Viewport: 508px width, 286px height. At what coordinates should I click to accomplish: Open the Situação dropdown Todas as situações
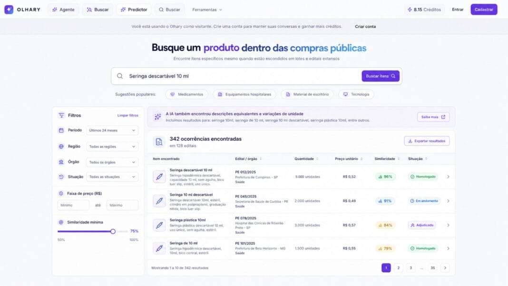(112, 177)
